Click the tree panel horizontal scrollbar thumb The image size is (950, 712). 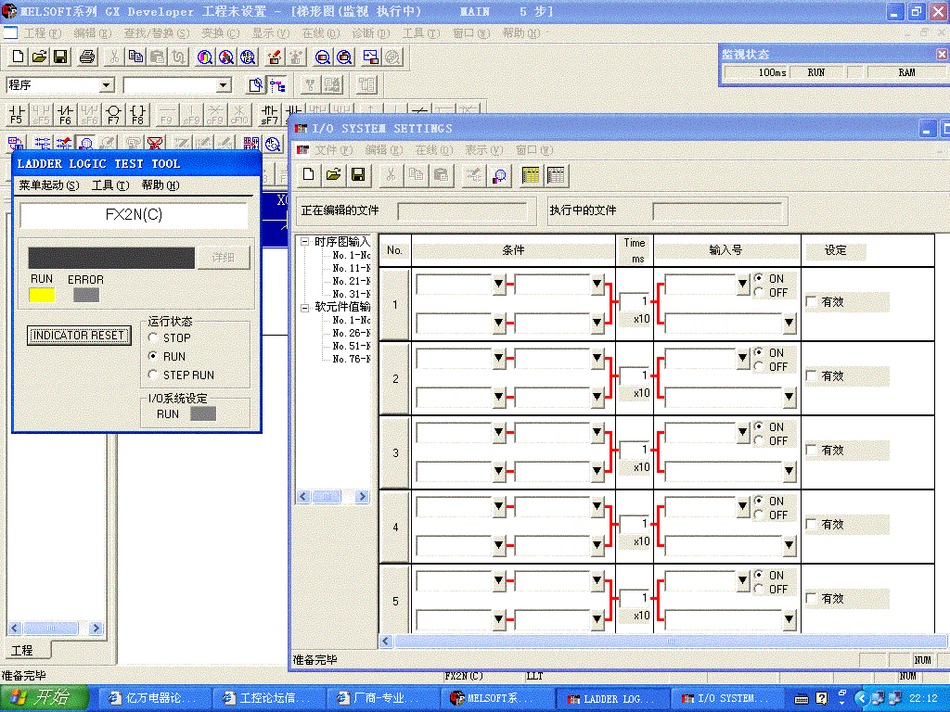point(327,497)
